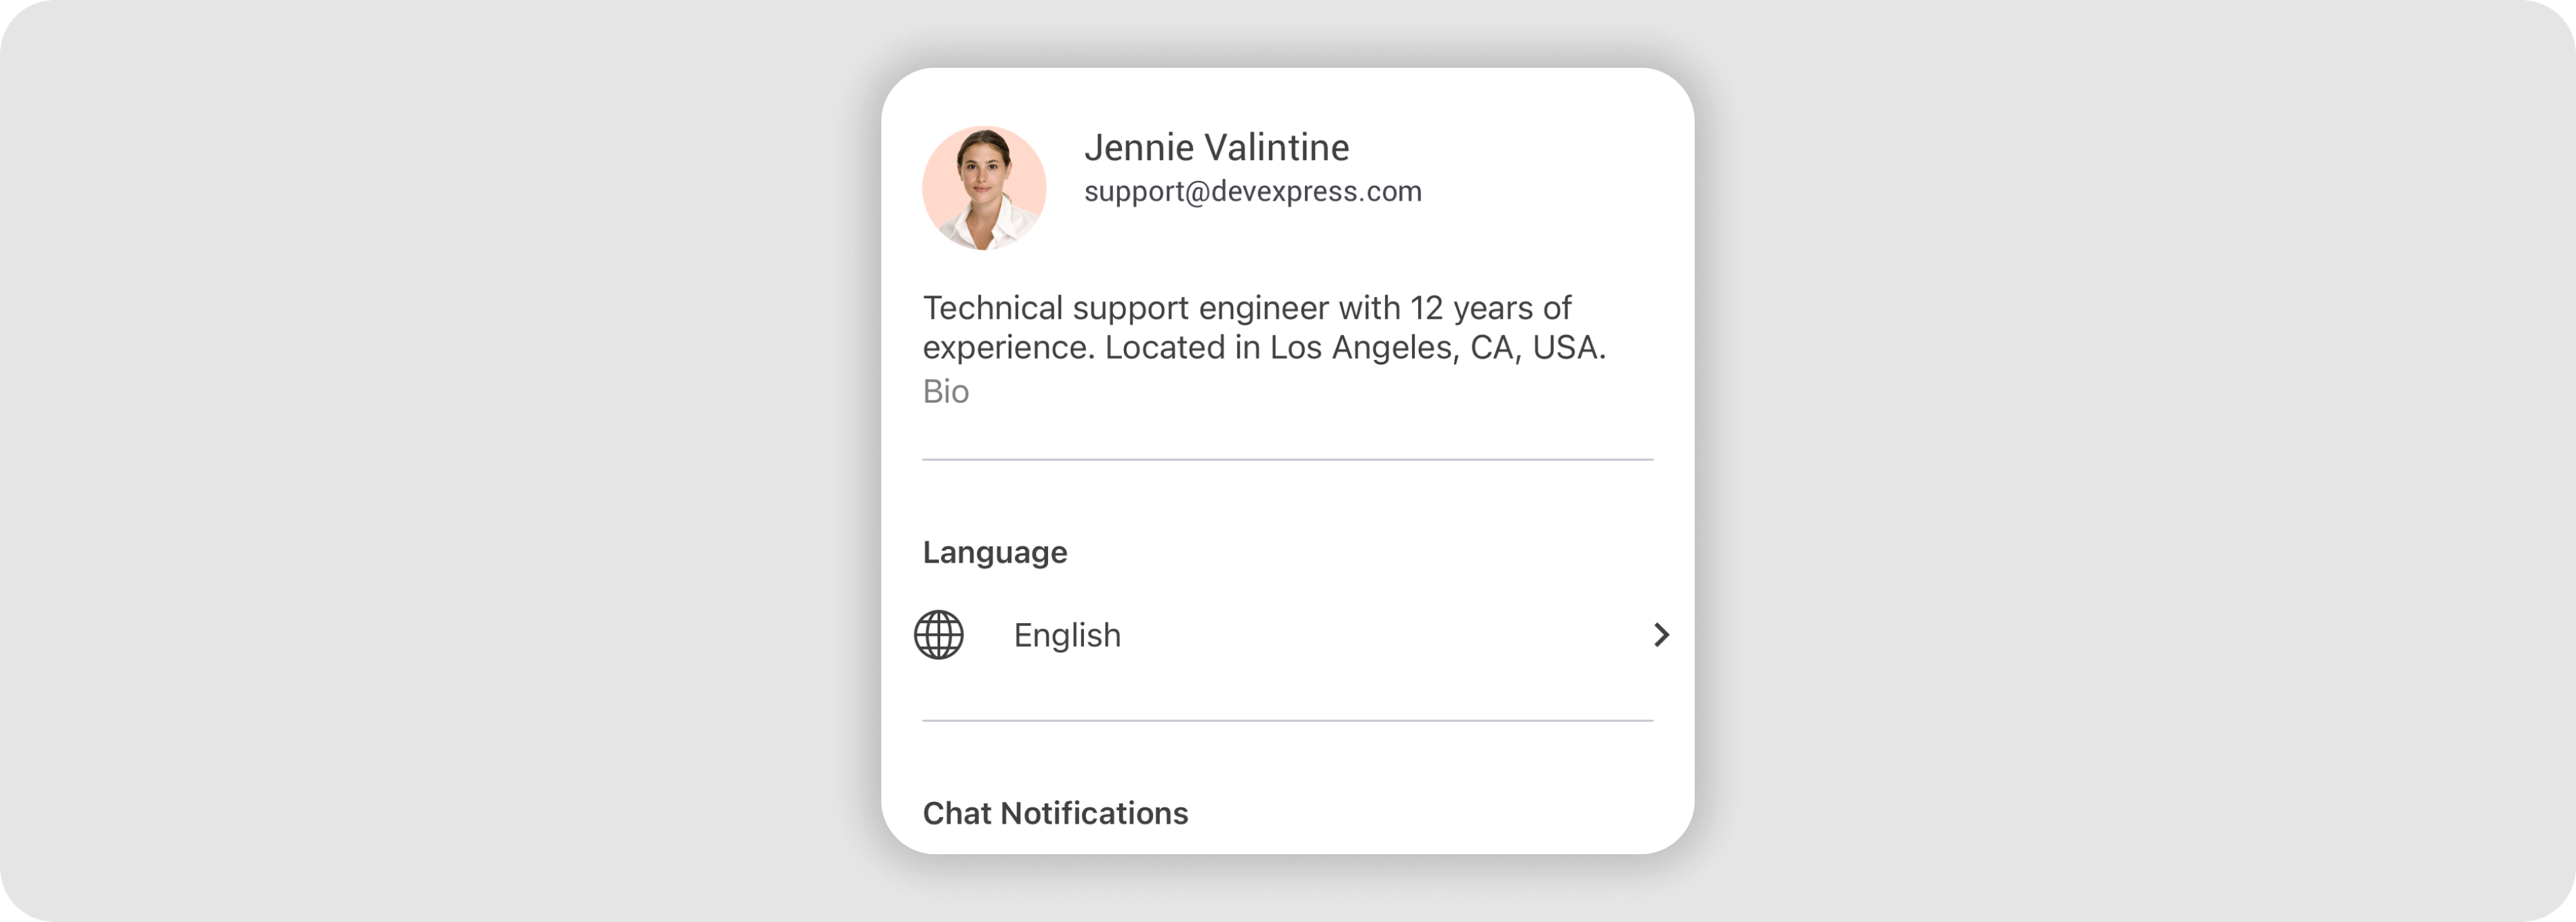Click the word "Notifications" in bottom header
This screenshot has width=2576, height=922.
pos(1094,813)
